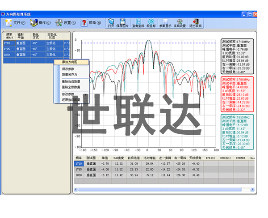Viewport: 268px width, 218px height.
Task: Click the wrench tools icon beside 设置
Action: pos(59,23)
